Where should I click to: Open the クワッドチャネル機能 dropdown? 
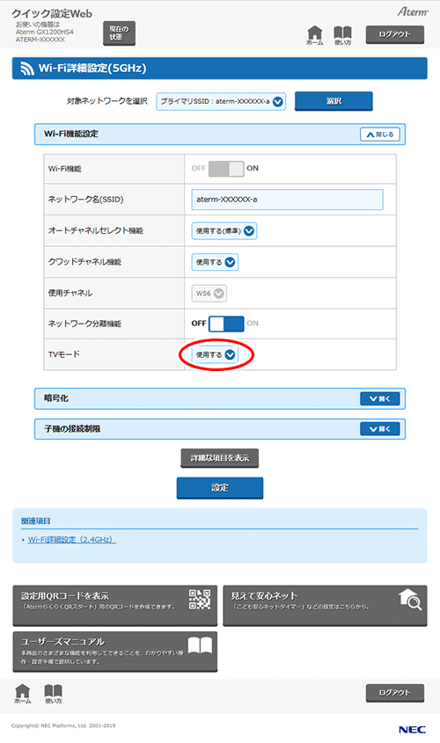[x=215, y=262]
